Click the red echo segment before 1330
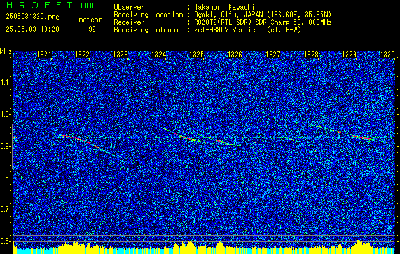Image resolution: width=400 pixels, height=254 pixels. pyautogui.click(x=364, y=137)
